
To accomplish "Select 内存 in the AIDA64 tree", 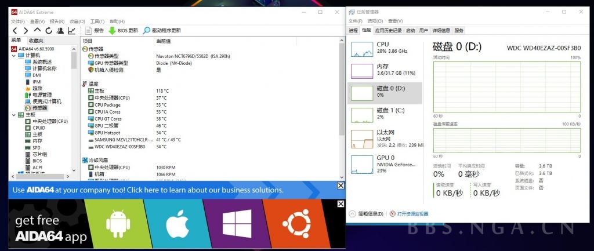I will point(34,141).
